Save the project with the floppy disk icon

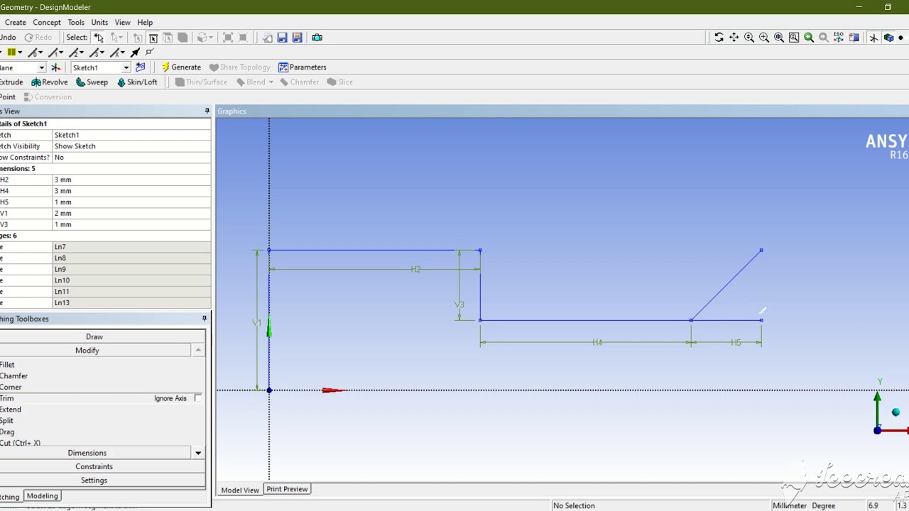[282, 38]
